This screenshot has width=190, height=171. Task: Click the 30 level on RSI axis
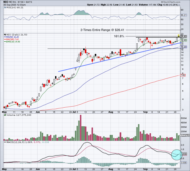click(182, 24)
